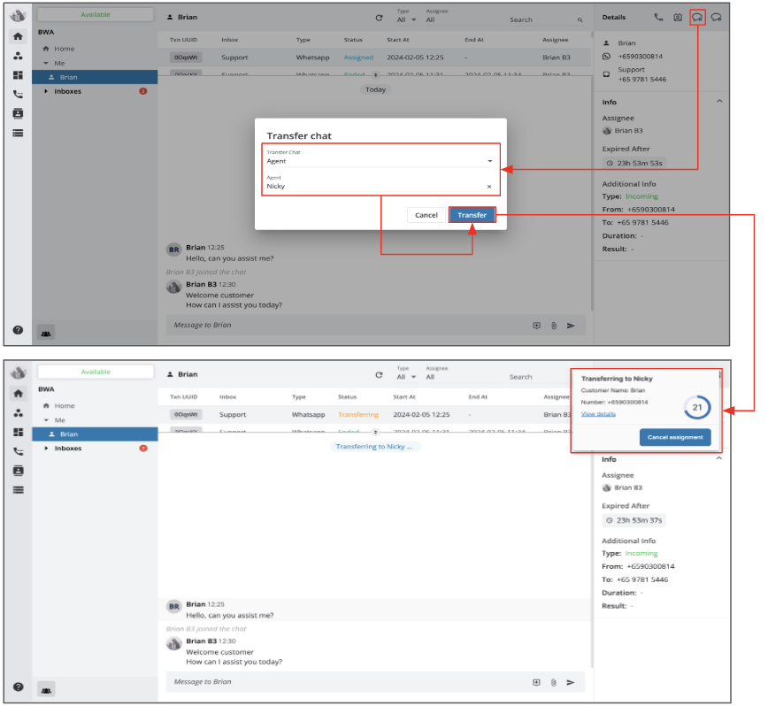Expand the Inboxes tree node in the dialog screen

[46, 91]
